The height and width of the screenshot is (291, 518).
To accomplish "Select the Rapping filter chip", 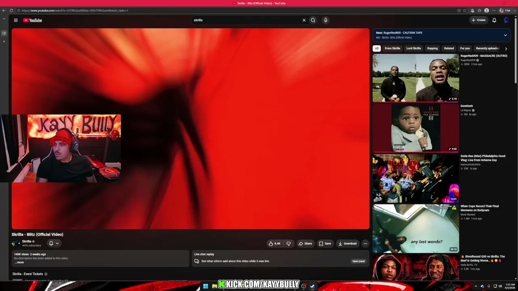I will 433,48.
